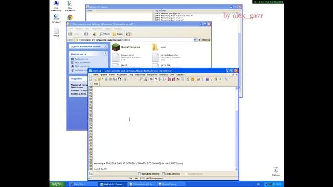Click the Up folder icon in Explorer
333x187 pixels.
[x=94, y=34]
